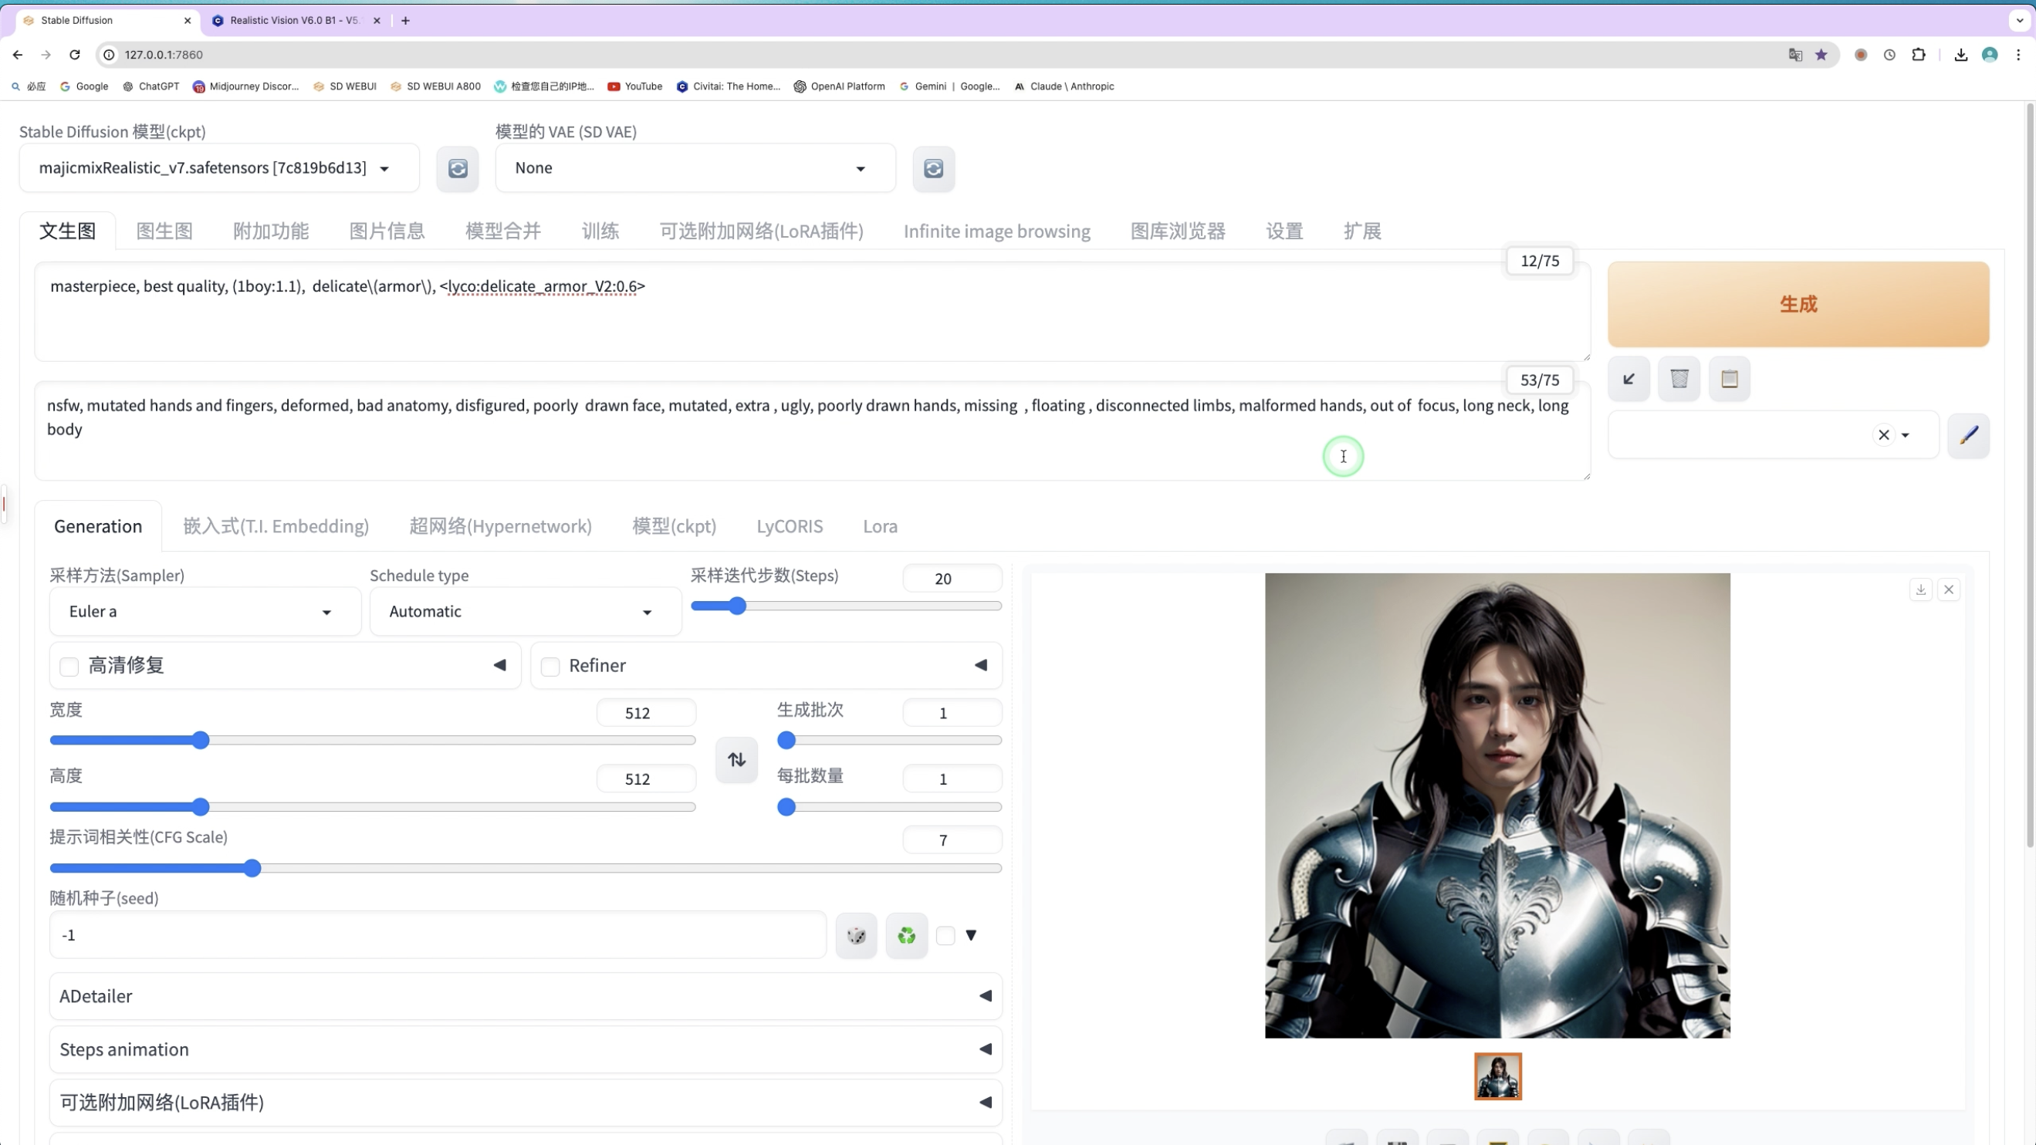Click the browser address bar URL
The height and width of the screenshot is (1145, 2036).
click(164, 55)
